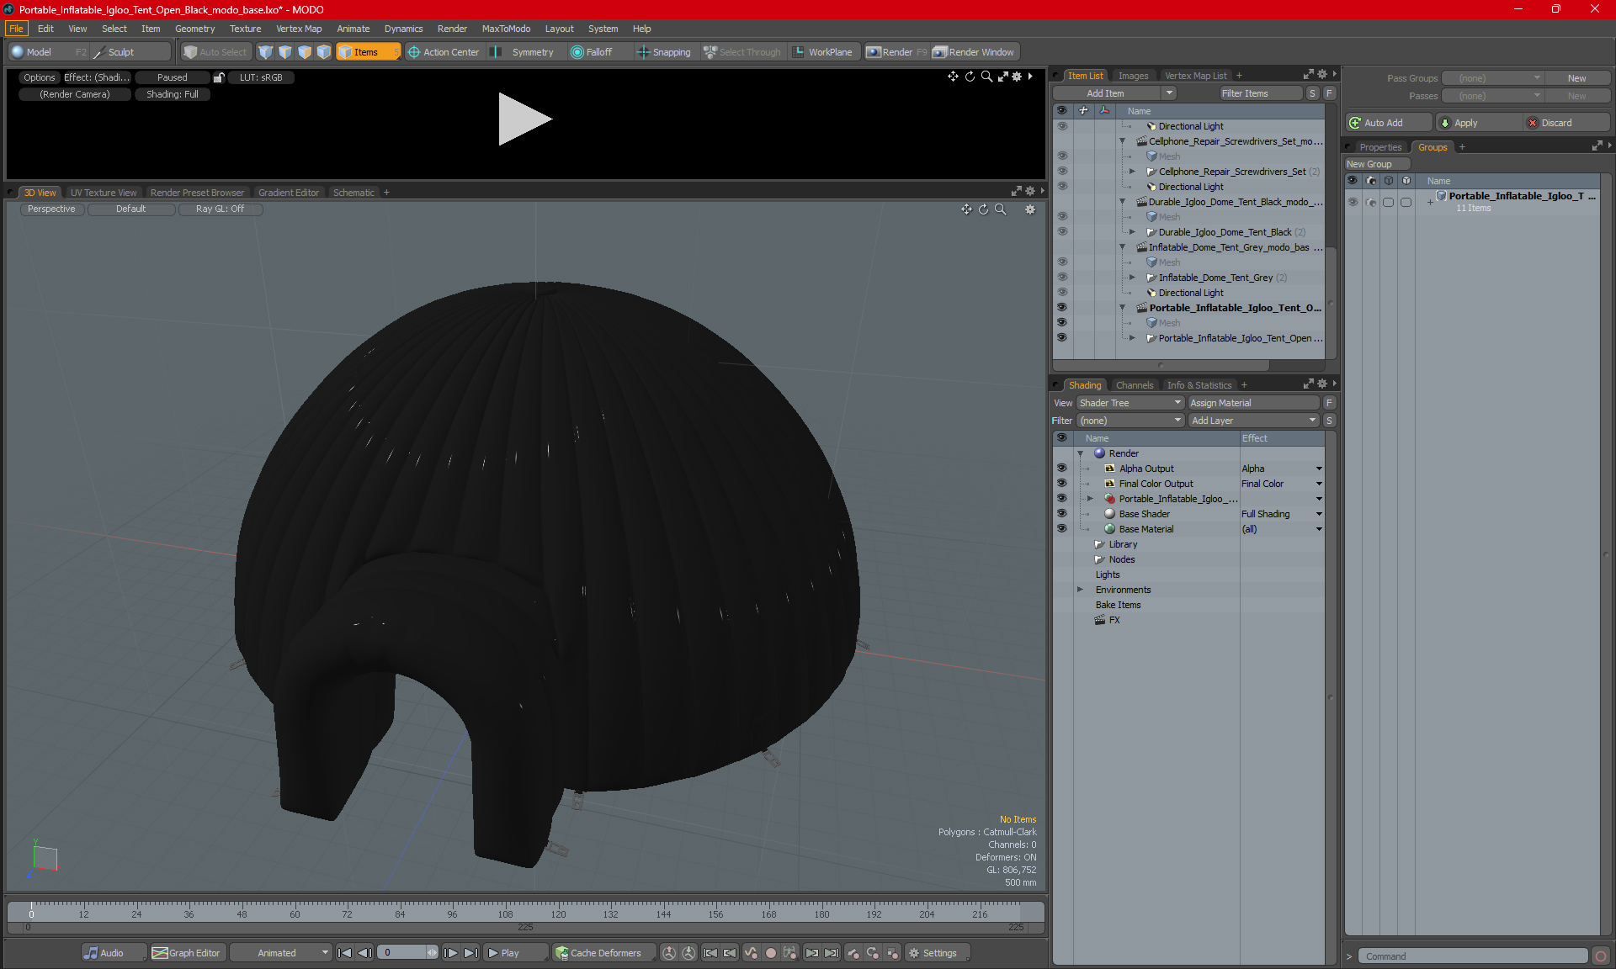Open the Add Item dropdown
This screenshot has width=1616, height=969.
coord(1114,93)
